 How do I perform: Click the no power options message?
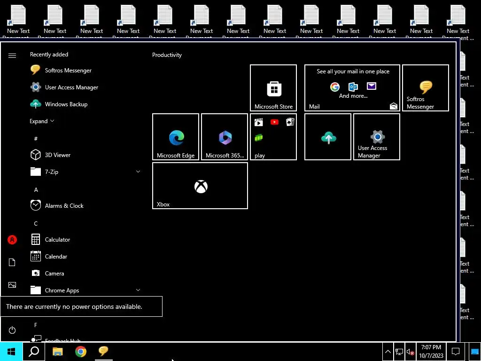point(81,306)
